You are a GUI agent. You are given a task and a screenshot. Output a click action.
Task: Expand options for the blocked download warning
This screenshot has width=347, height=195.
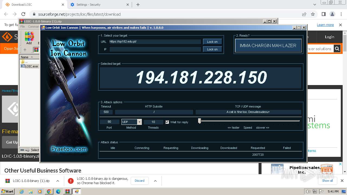click(x=155, y=181)
